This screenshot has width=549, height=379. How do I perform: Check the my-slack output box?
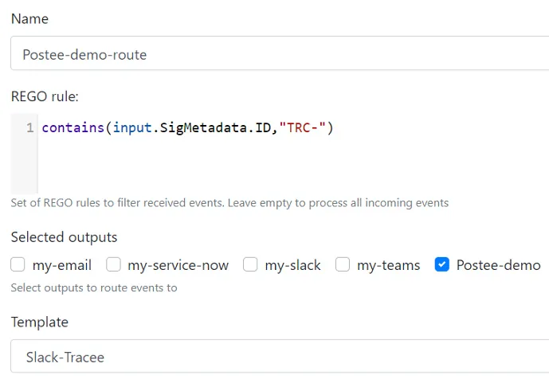click(x=250, y=264)
